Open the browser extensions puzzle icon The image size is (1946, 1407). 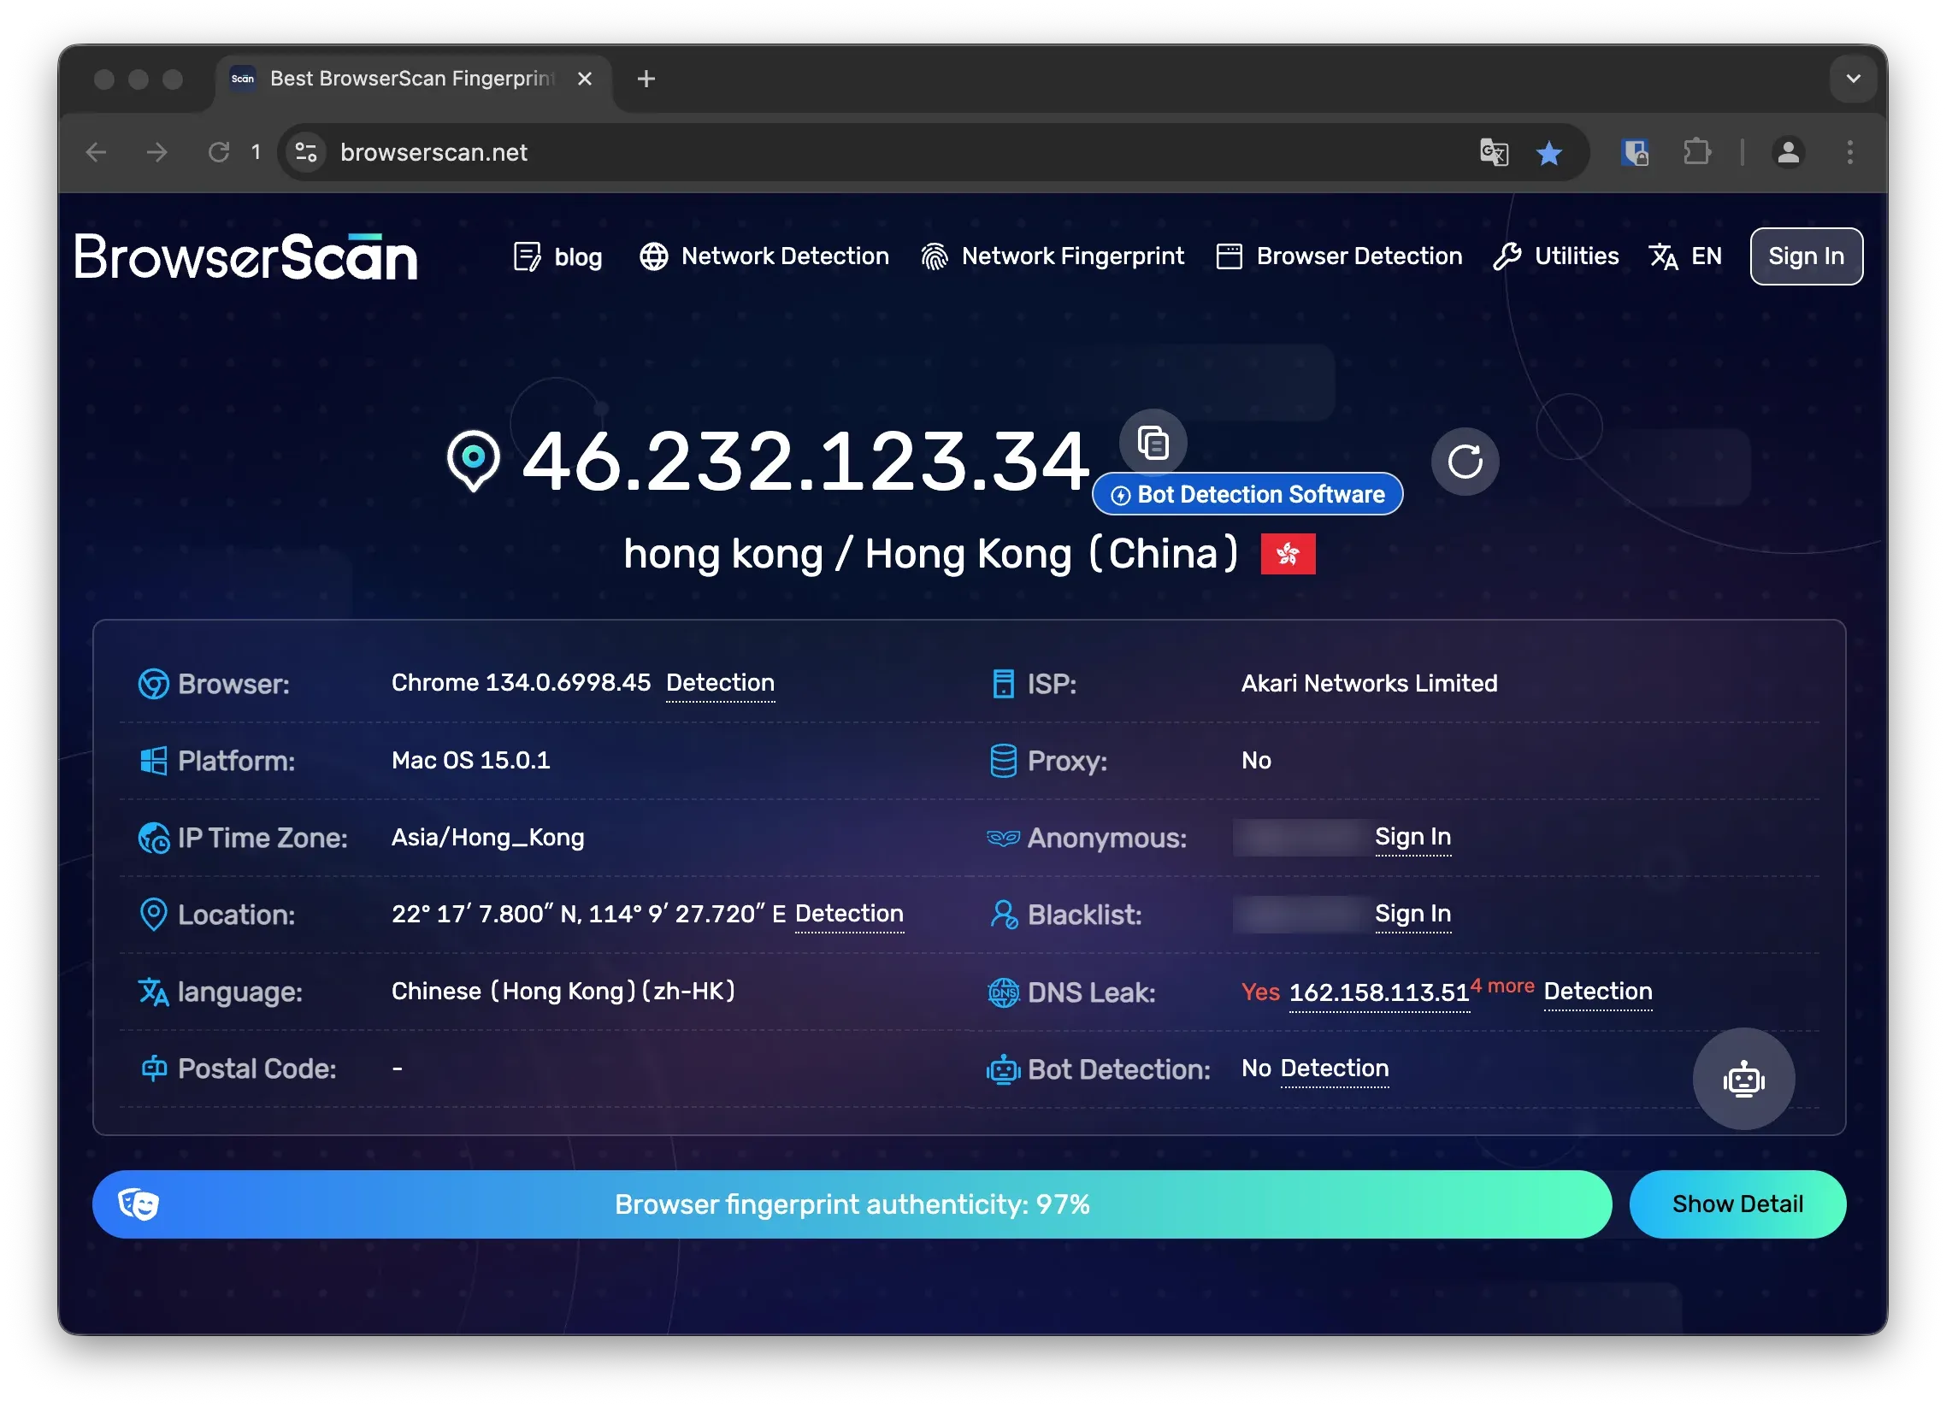tap(1695, 153)
